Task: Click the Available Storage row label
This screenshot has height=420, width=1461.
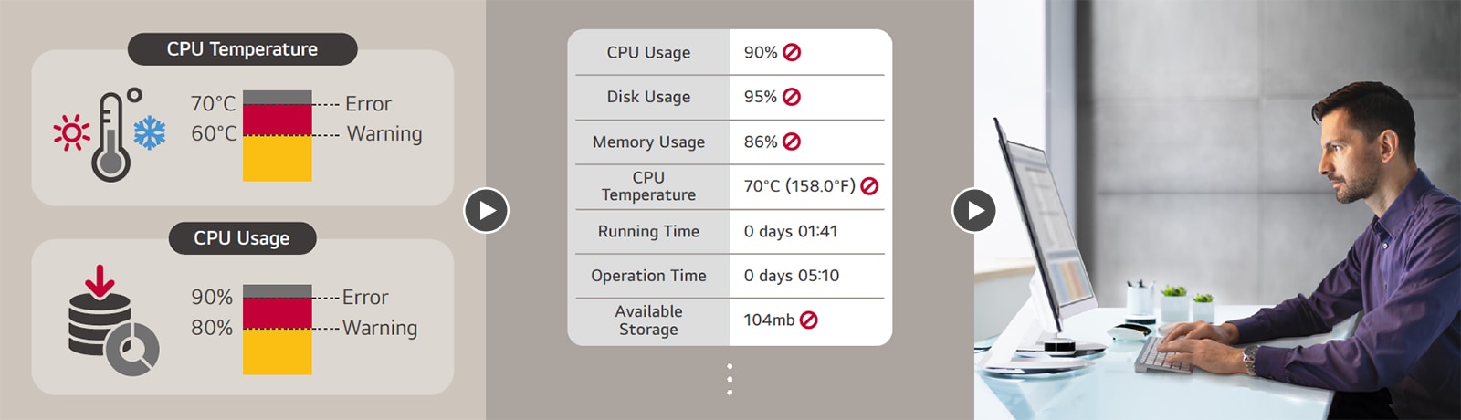Action: pyautogui.click(x=648, y=320)
